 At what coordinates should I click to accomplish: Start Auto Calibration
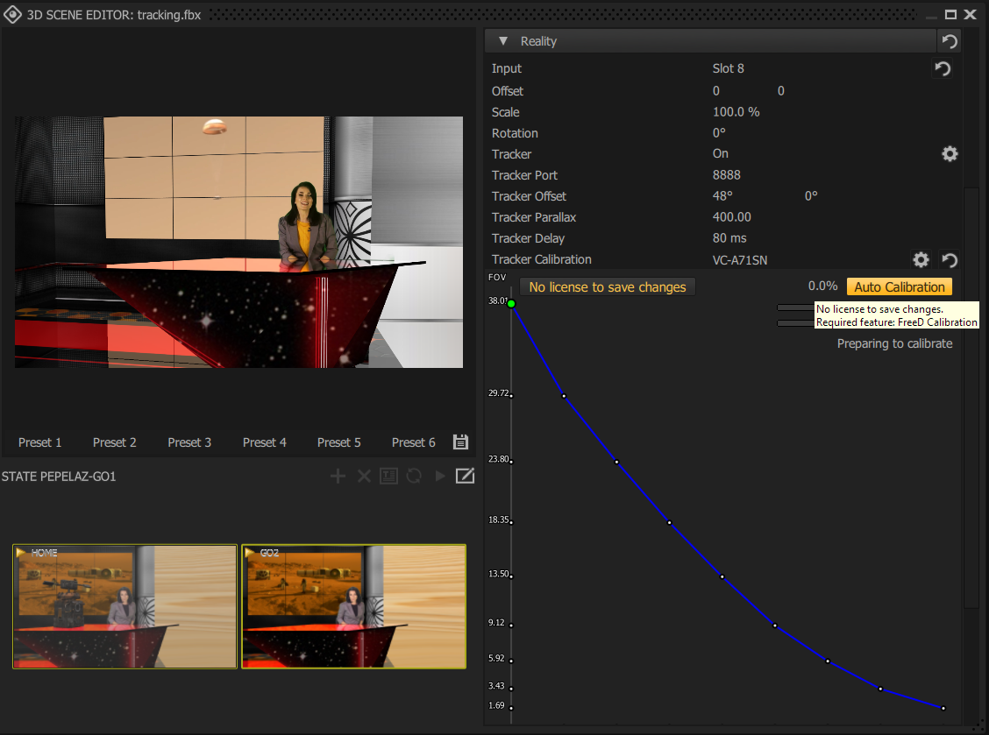[899, 286]
